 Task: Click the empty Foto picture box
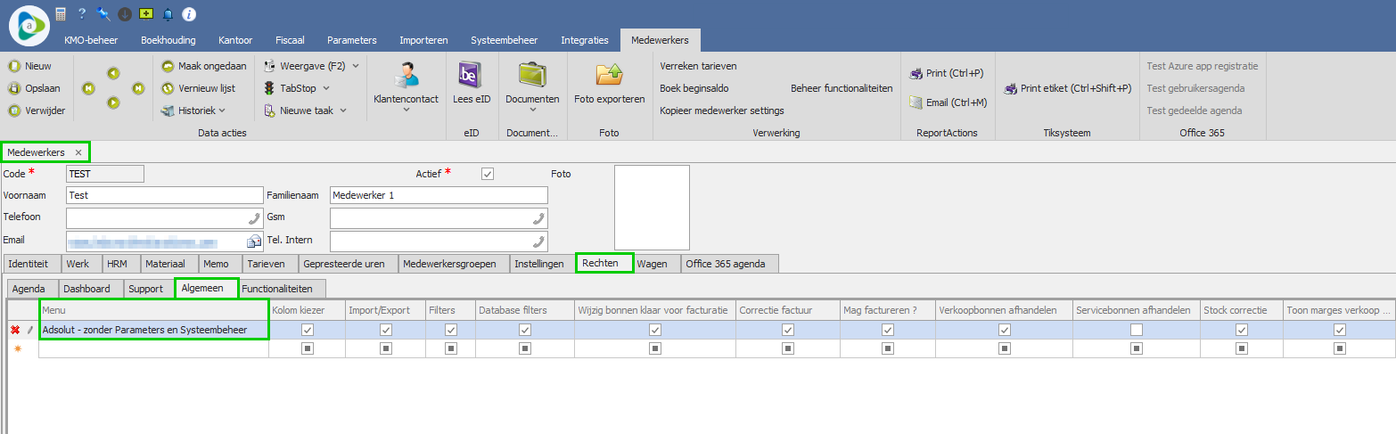pos(653,208)
